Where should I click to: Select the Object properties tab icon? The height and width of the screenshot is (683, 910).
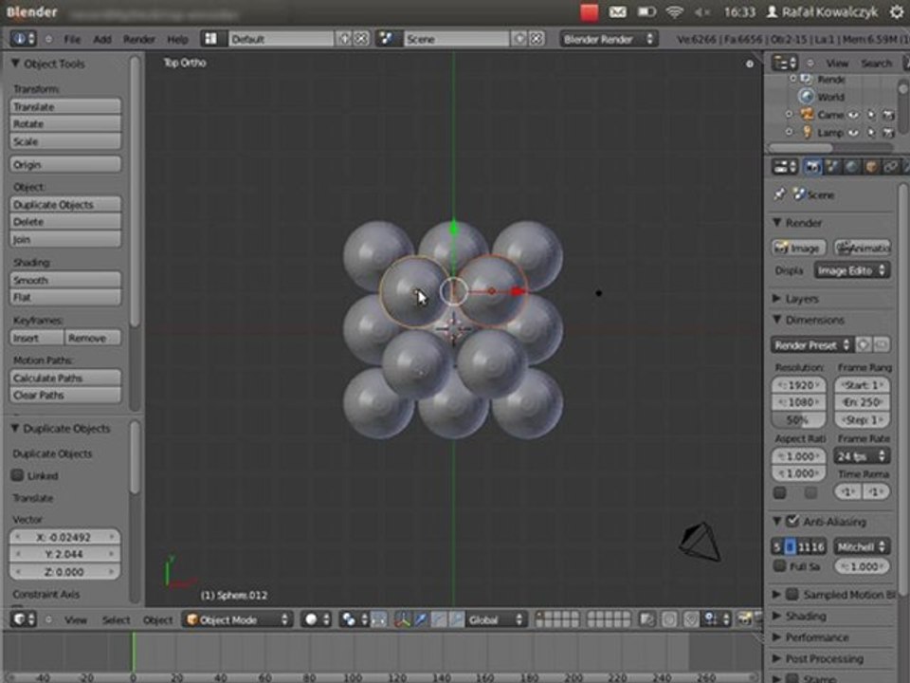(870, 167)
